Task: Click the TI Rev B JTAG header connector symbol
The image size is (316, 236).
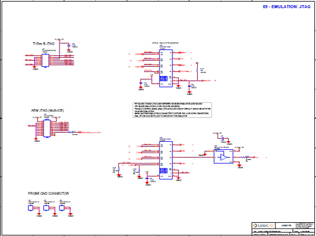Action: click(x=45, y=60)
